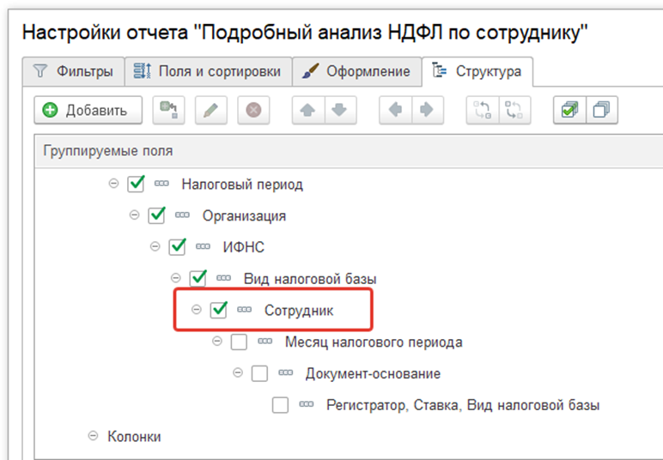Enable the Документ-основание checkbox

click(259, 373)
